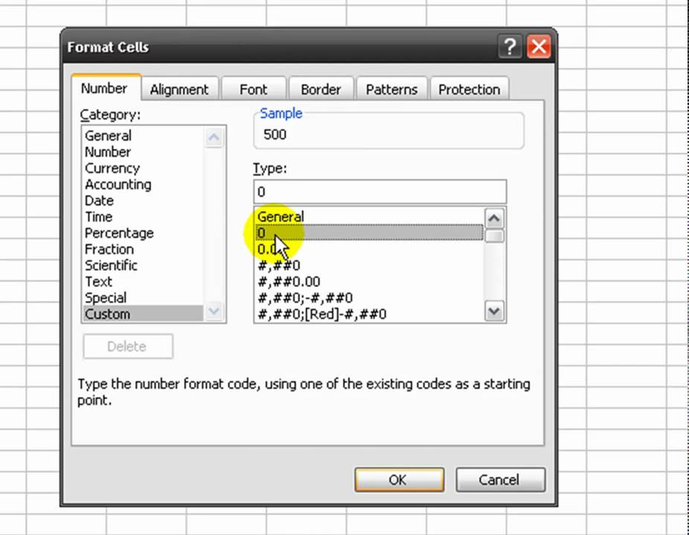The height and width of the screenshot is (535, 689).
Task: Pick the Date category
Action: tap(144, 201)
